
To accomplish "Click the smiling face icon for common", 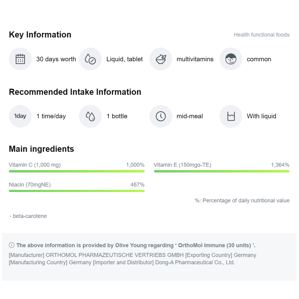I will click(231, 59).
